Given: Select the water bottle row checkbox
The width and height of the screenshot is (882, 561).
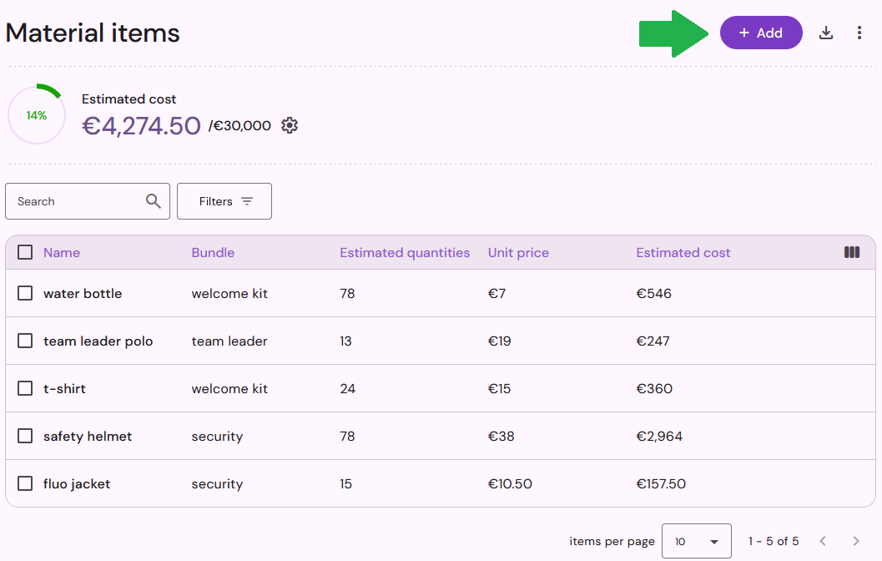Looking at the screenshot, I should click(x=25, y=293).
